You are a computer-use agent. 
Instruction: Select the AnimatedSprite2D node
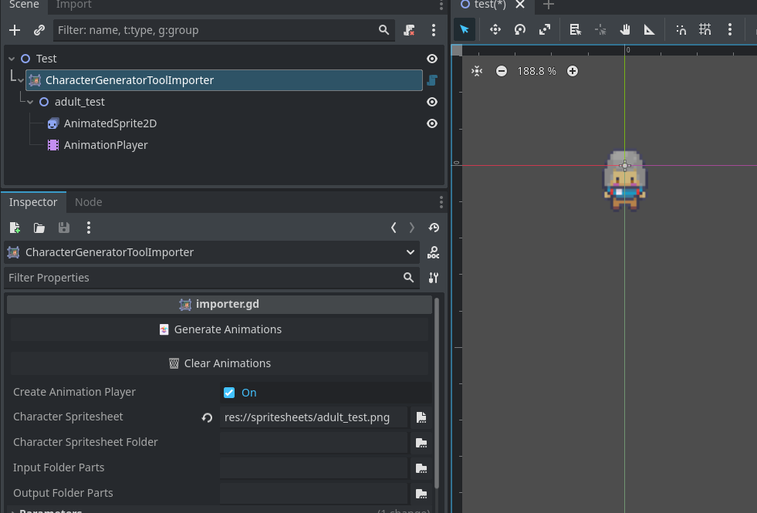[x=110, y=123]
